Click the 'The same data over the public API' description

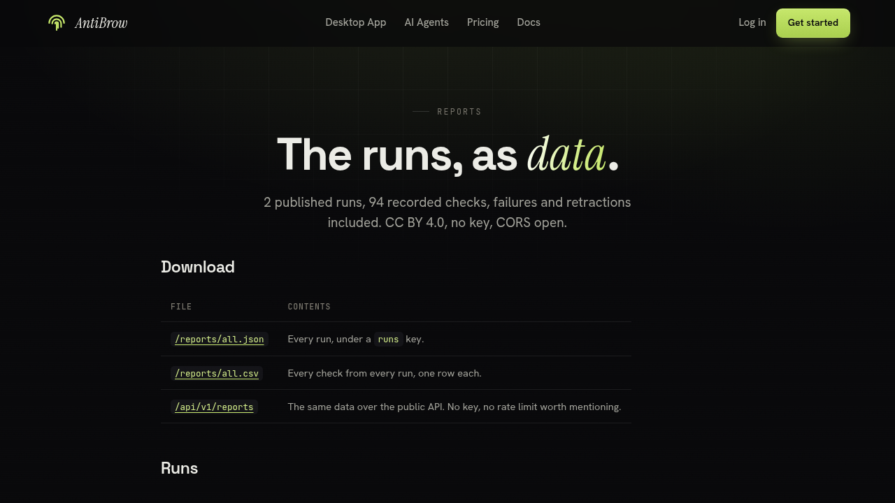click(x=454, y=407)
